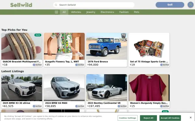This screenshot has height=121, width=195.
Task: Click Verified badge on Bentley Continental
Action: [122, 106]
